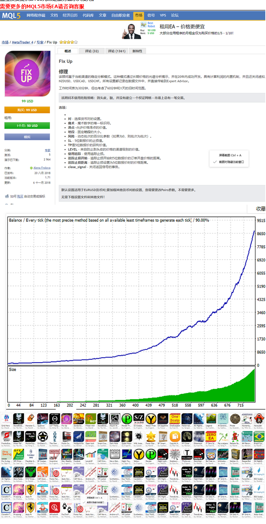
Task: Select the OneScalpEA product icon
Action: pos(175,419)
